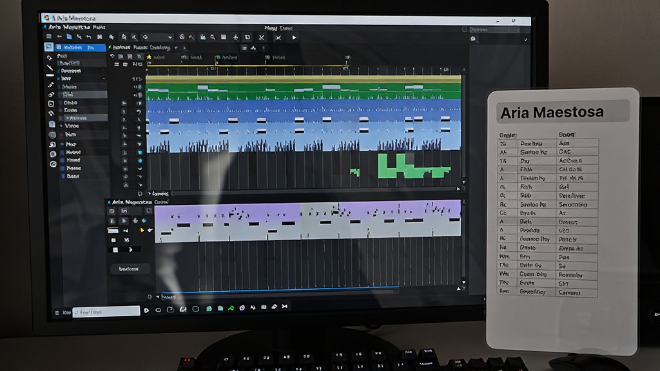Click the rounded button in the lower-left panel

[x=129, y=269]
